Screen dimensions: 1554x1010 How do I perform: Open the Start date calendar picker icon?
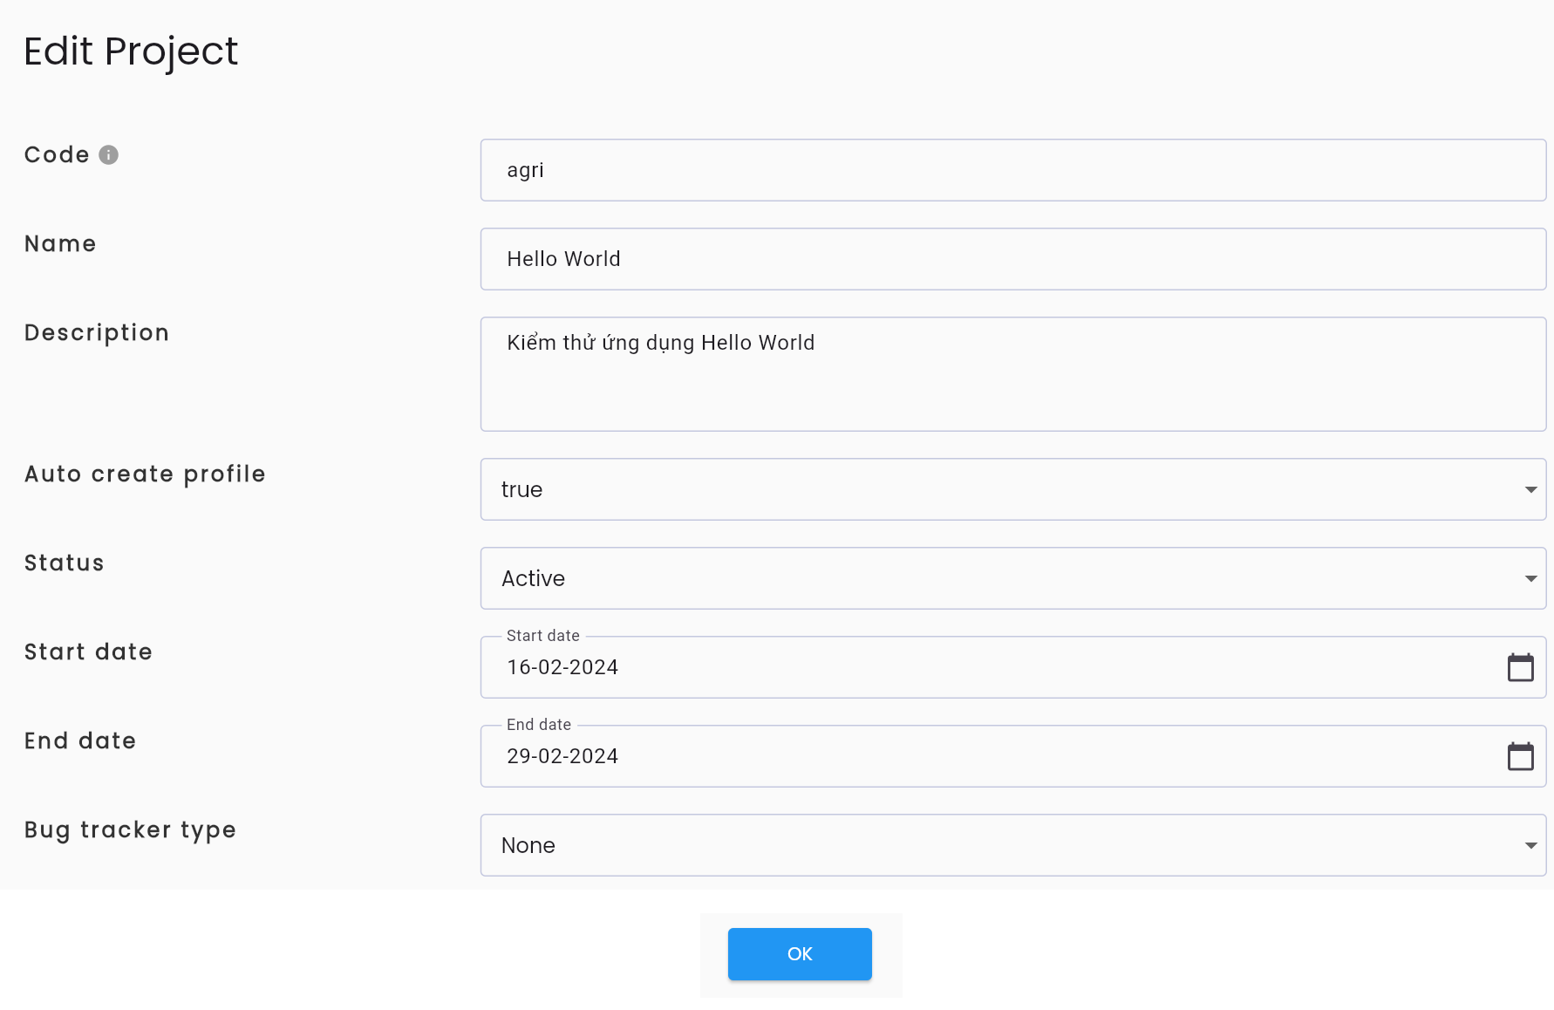(1520, 667)
